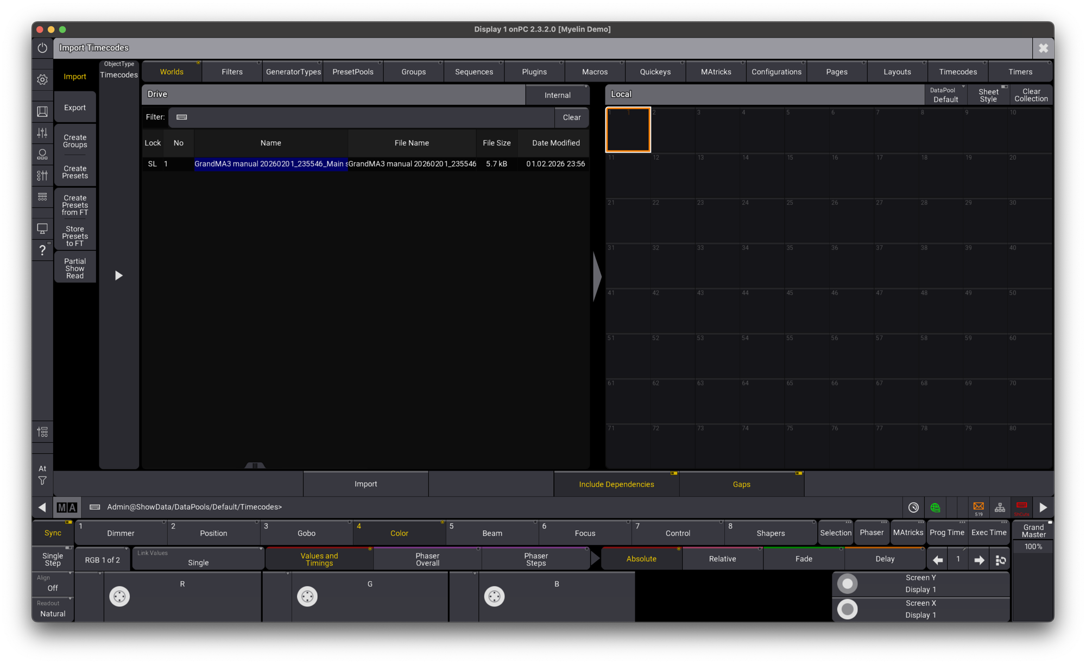Image resolution: width=1086 pixels, height=664 pixels.
Task: Expand the Link Values Single dropdown
Action: click(198, 559)
